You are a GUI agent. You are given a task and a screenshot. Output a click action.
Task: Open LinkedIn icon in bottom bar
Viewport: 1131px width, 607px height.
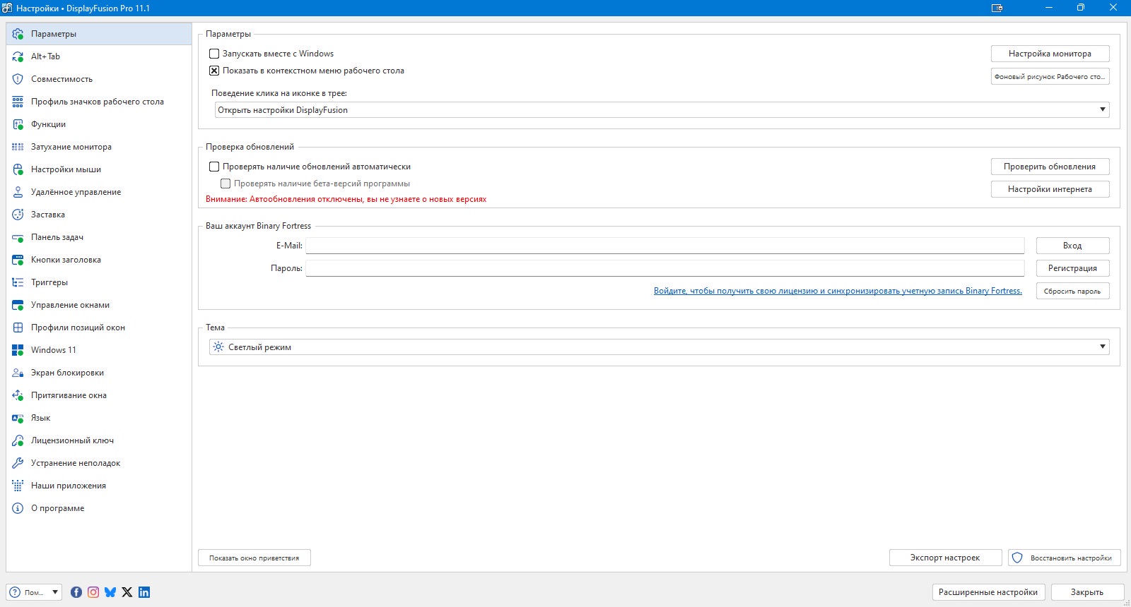(x=144, y=592)
